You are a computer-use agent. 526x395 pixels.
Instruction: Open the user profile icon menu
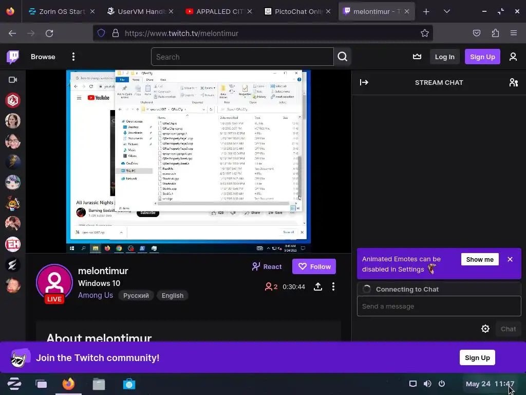click(x=513, y=57)
